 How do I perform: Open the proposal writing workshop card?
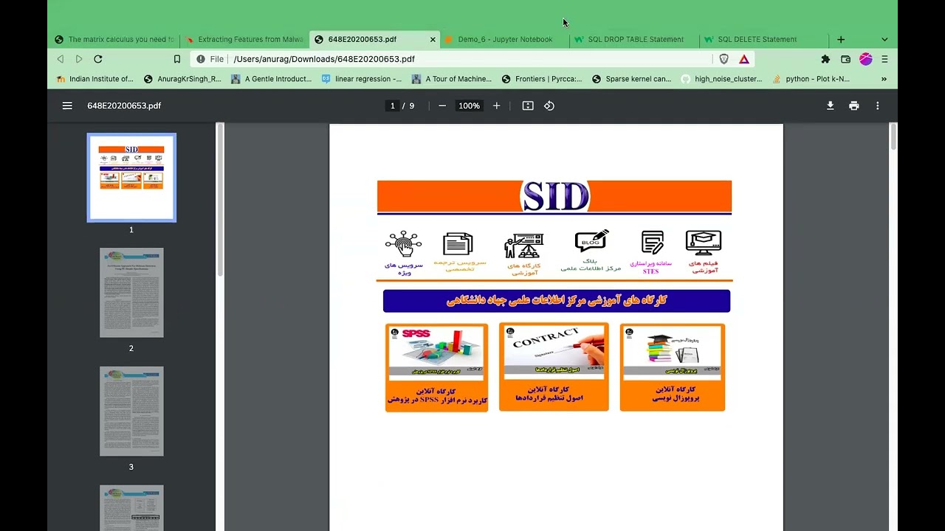click(673, 367)
